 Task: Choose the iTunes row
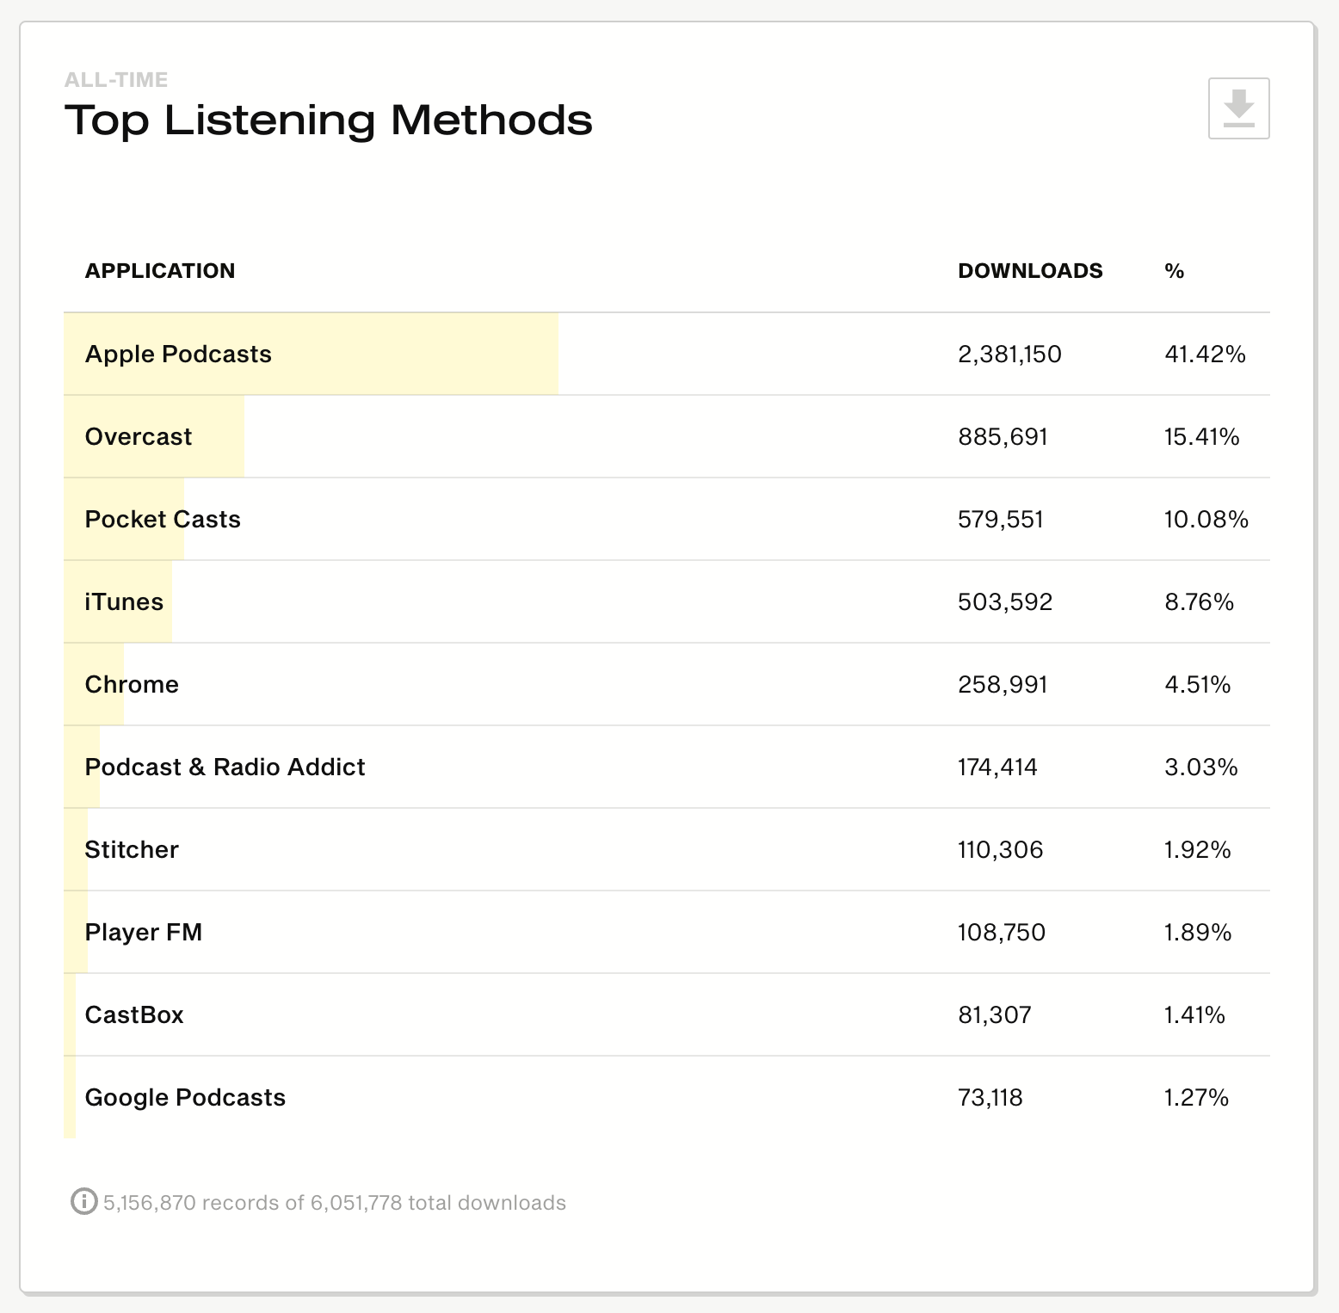coord(124,602)
